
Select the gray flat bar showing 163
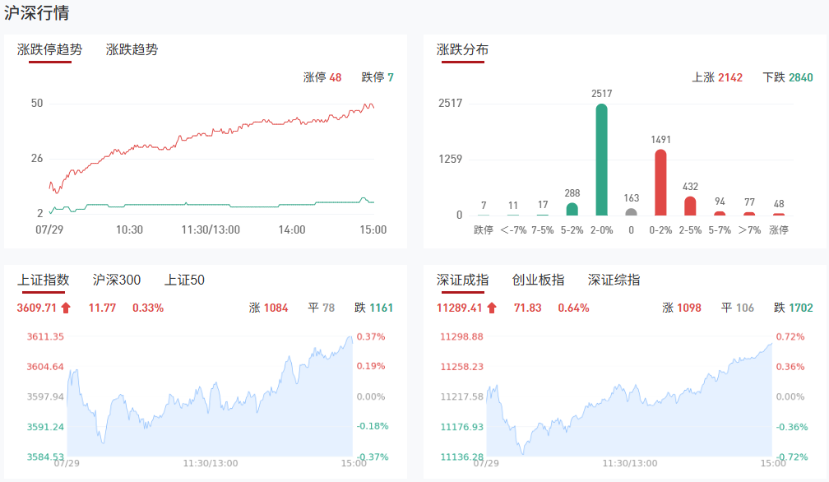(631, 211)
